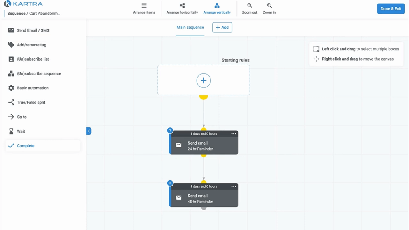Collapse the left sidebar panel
The image size is (409, 230).
(89, 131)
